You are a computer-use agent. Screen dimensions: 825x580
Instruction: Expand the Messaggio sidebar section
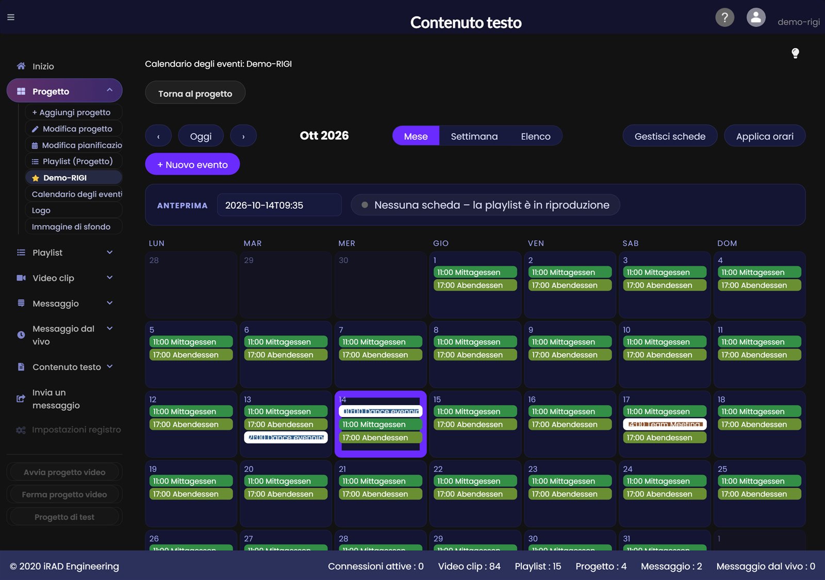click(x=110, y=303)
